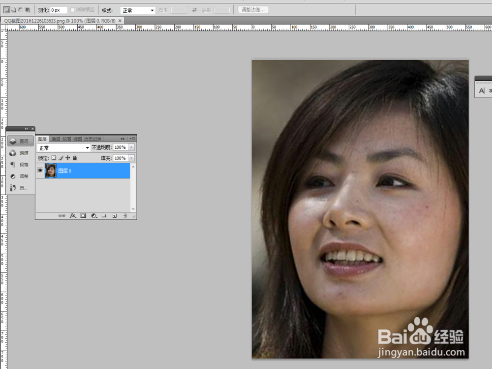Create new fill or adjustment layer
Screen dimensions: 492x369
coord(94,216)
